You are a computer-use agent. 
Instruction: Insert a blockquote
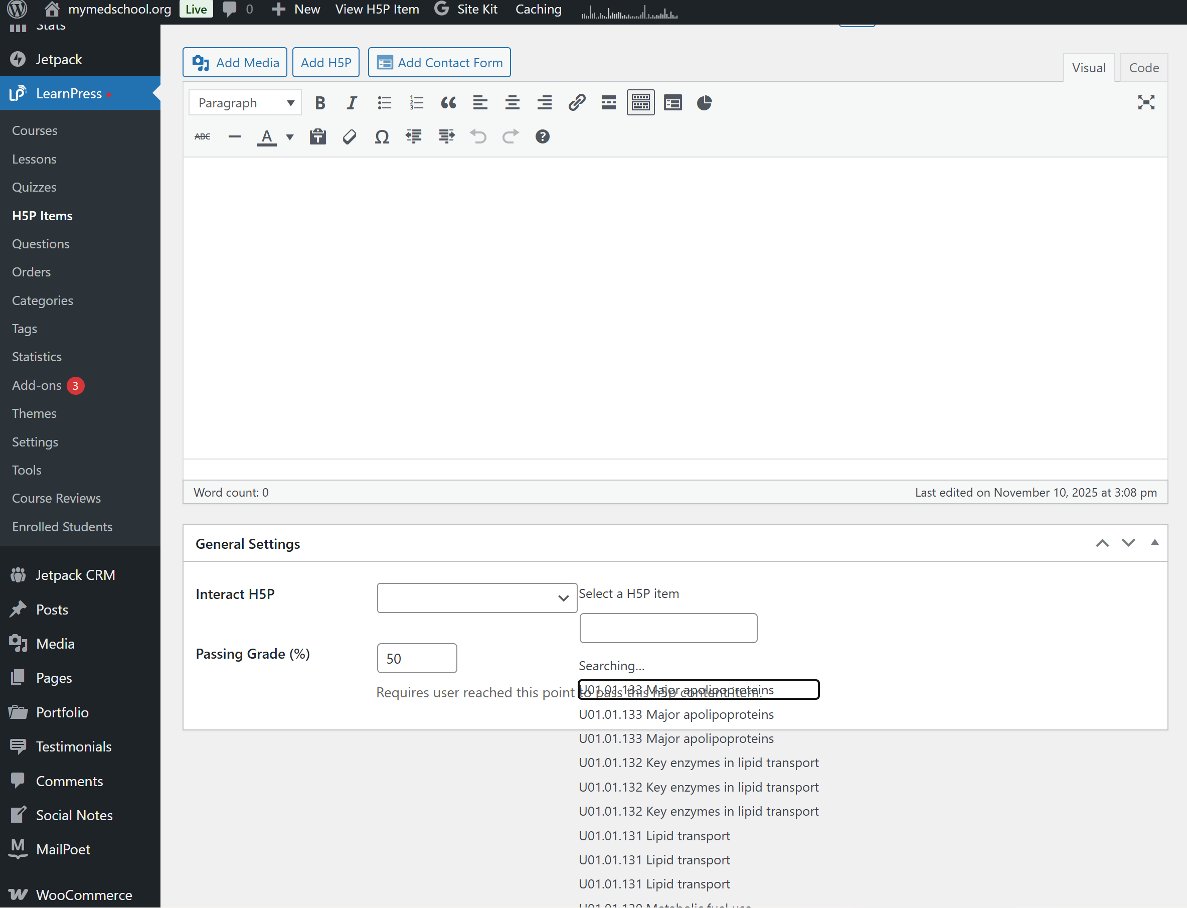click(x=448, y=103)
